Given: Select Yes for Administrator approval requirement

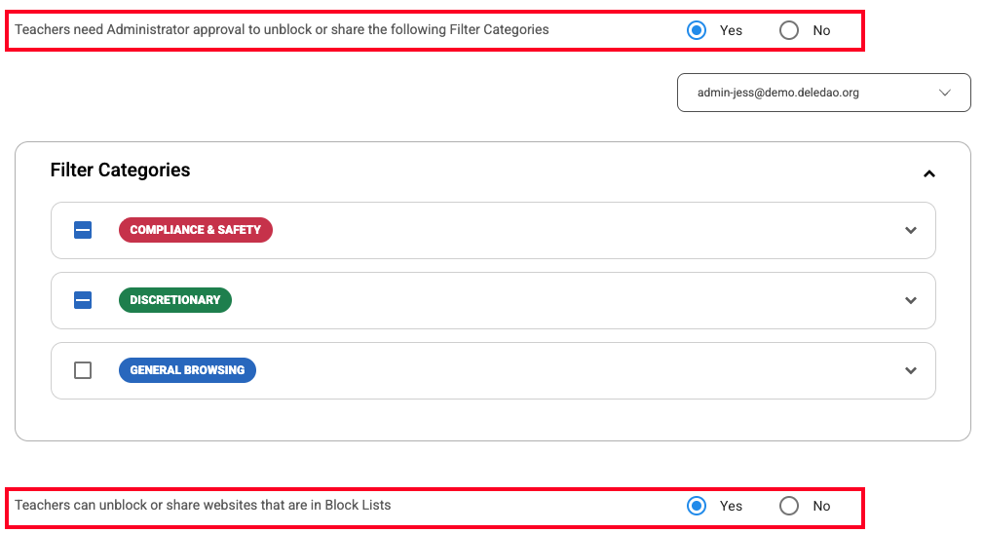Looking at the screenshot, I should tap(697, 30).
